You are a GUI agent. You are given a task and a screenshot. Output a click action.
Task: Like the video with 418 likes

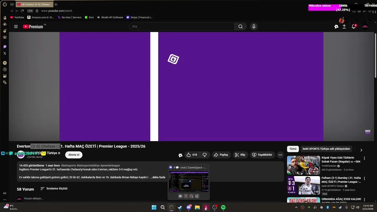192,155
